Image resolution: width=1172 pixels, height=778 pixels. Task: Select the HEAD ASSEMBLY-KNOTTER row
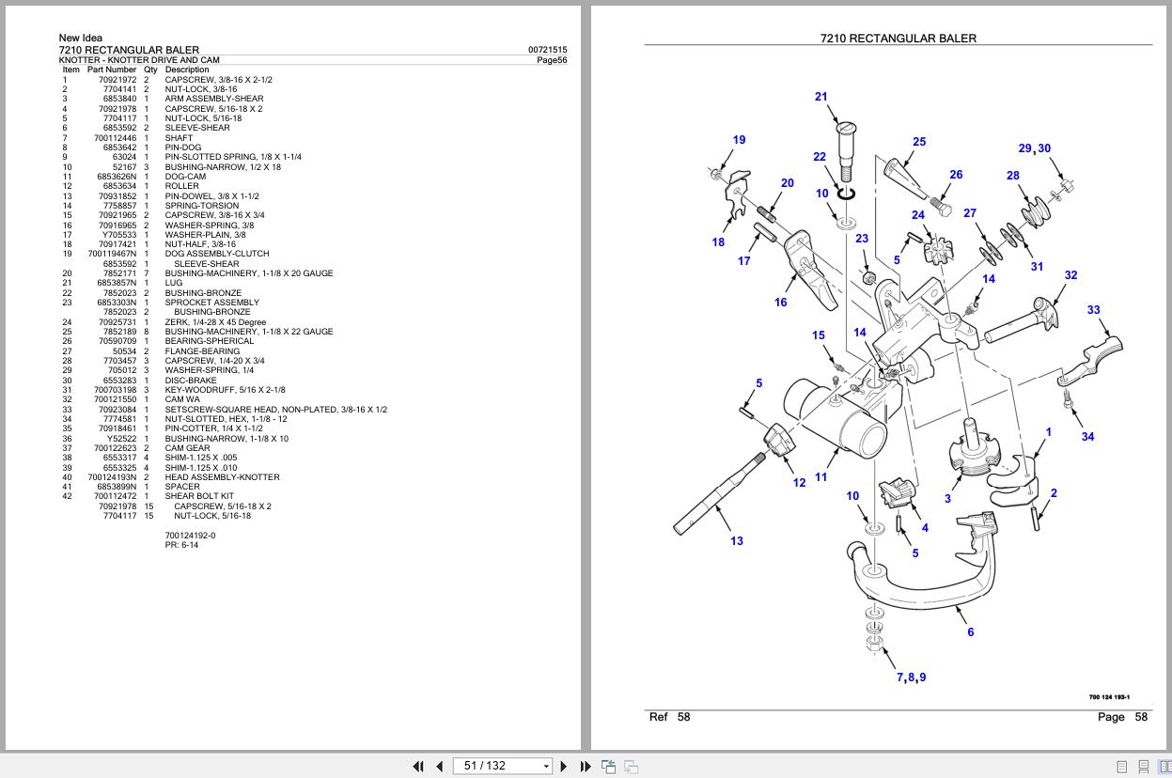(x=170, y=477)
